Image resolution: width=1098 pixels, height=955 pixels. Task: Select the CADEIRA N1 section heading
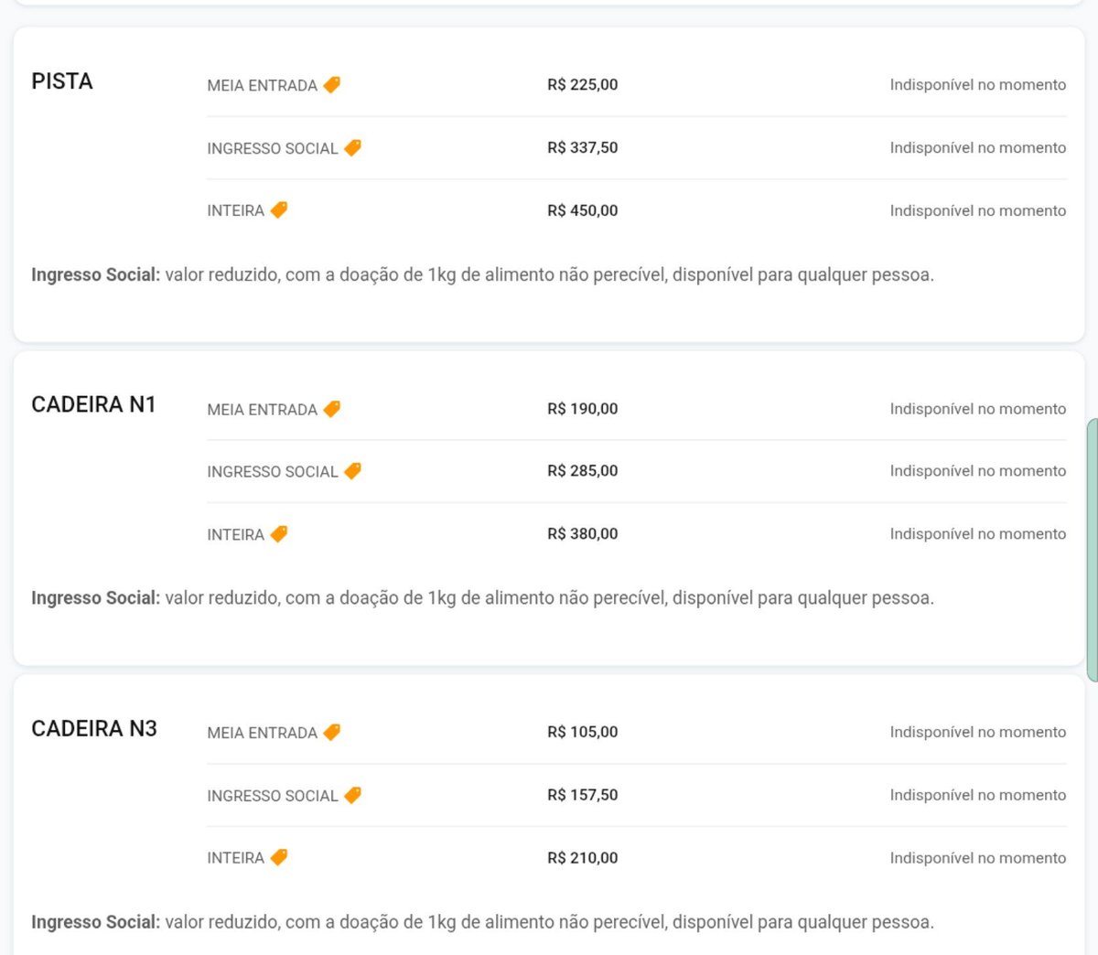click(93, 404)
